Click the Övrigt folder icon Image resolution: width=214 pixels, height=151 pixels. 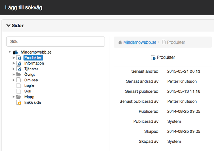point(19,75)
